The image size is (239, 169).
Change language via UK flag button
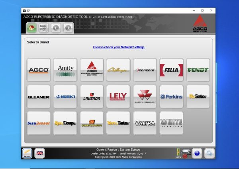pyautogui.click(x=39, y=153)
